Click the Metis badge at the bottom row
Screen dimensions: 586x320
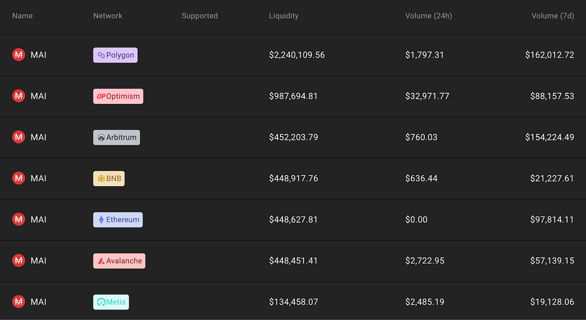click(x=111, y=301)
